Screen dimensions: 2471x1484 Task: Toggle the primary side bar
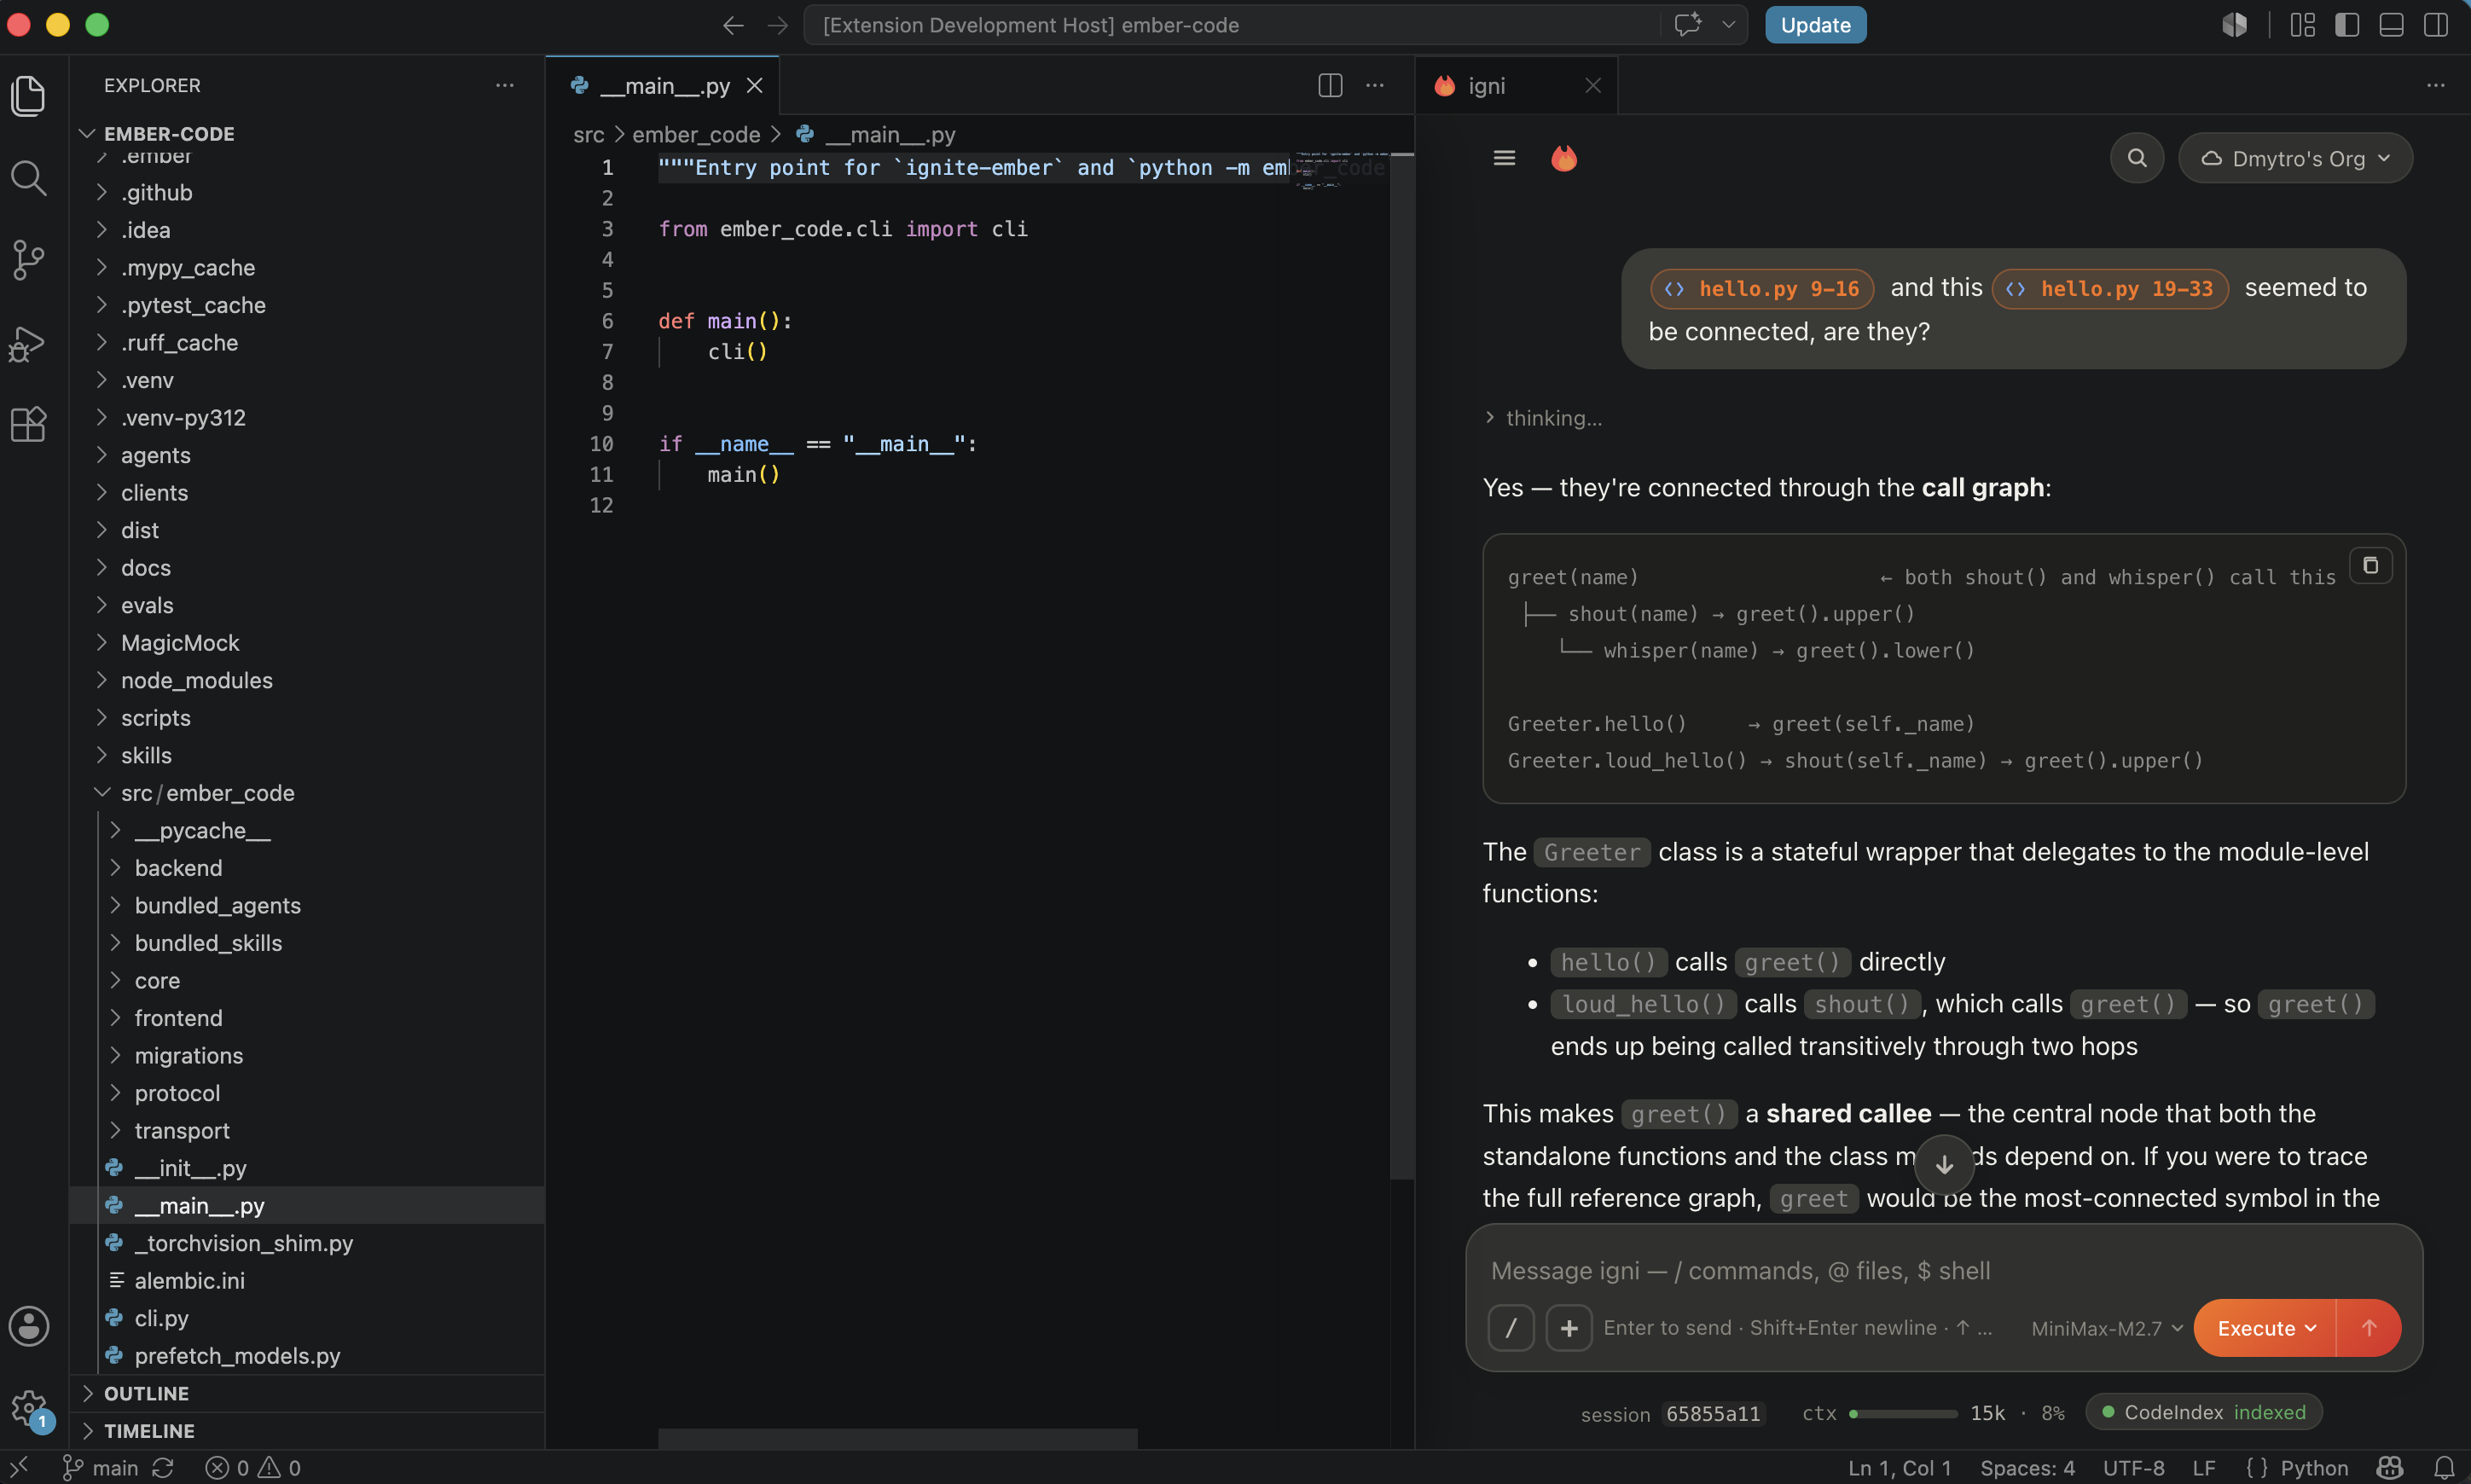pyautogui.click(x=2347, y=24)
